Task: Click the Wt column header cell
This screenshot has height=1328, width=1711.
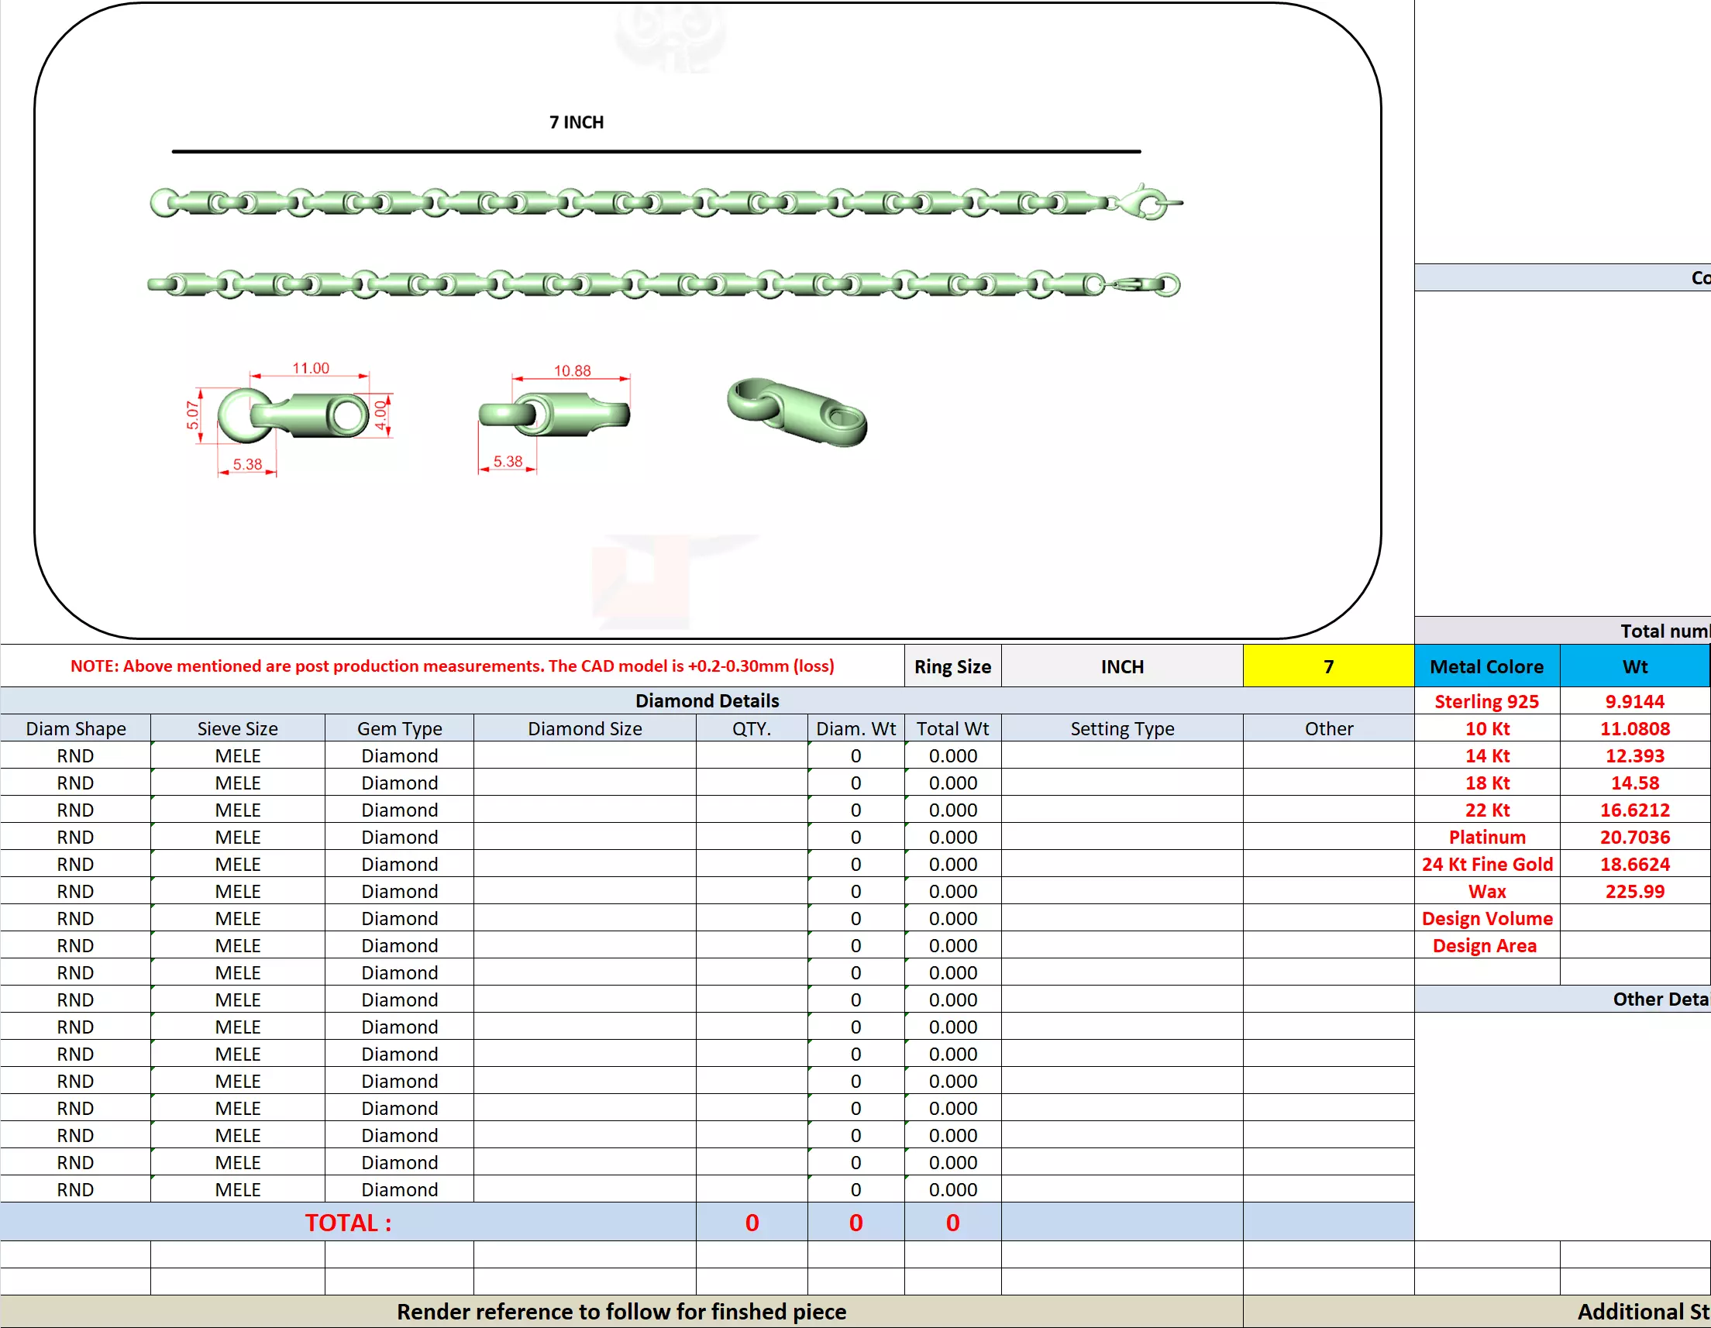Action: pos(1634,666)
